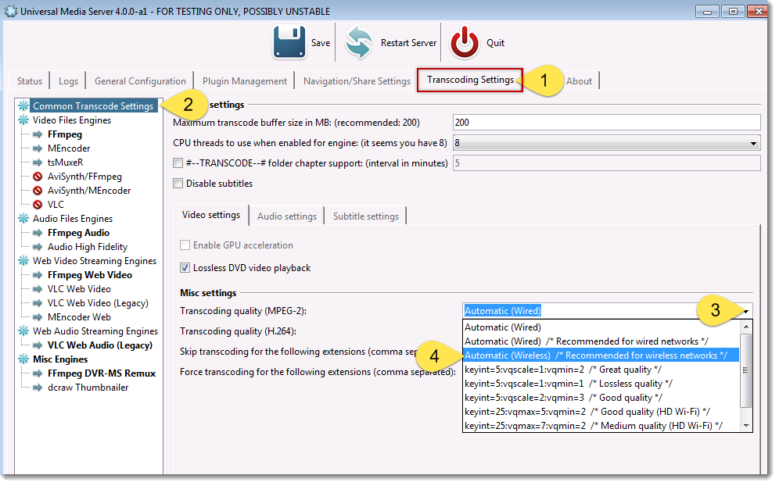Screen dimensions: 779x486
Task: Switch to Subtitle settings sub-tab
Action: [366, 216]
